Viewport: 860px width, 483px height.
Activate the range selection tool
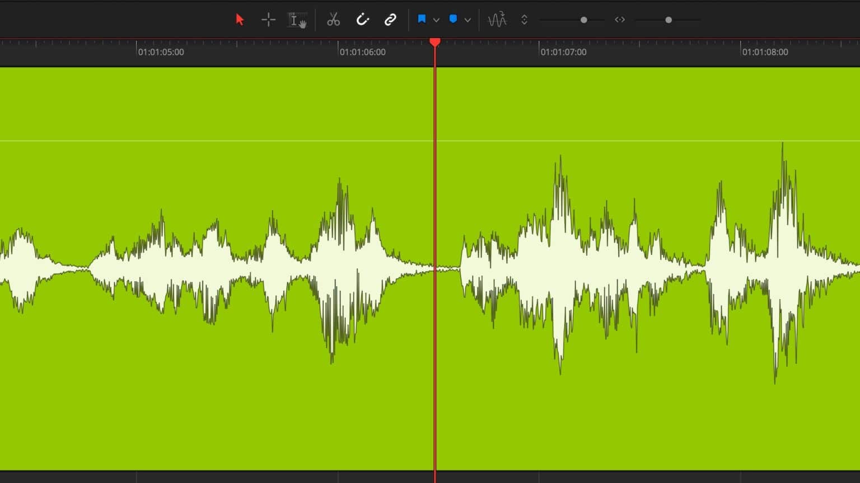tap(268, 20)
